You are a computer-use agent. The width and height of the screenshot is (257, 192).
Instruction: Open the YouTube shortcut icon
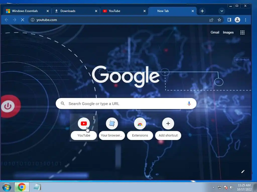84,123
